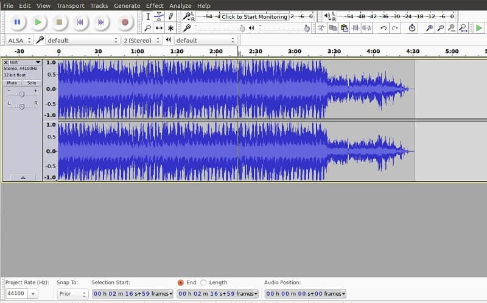
Task: Open the playback meter speaker menu
Action: (329, 16)
